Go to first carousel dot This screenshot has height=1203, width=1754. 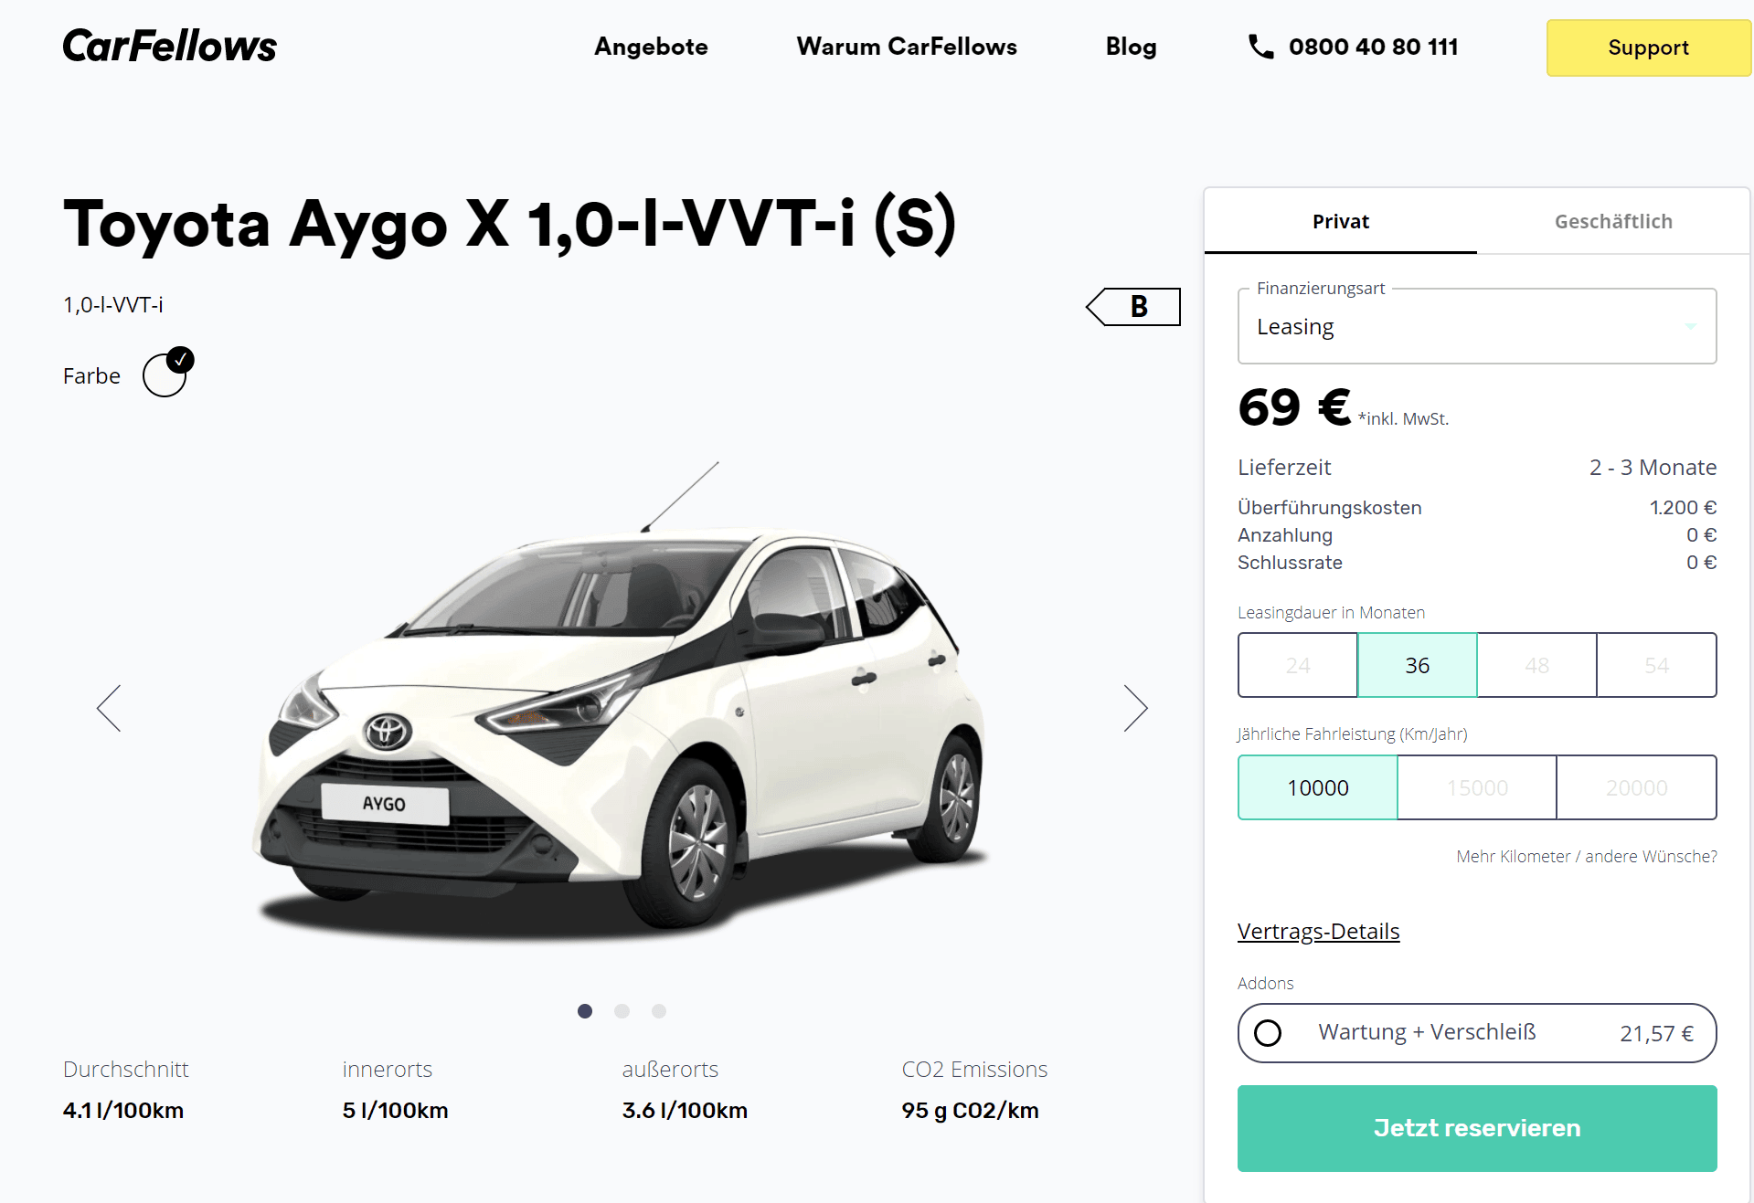[x=585, y=1011]
